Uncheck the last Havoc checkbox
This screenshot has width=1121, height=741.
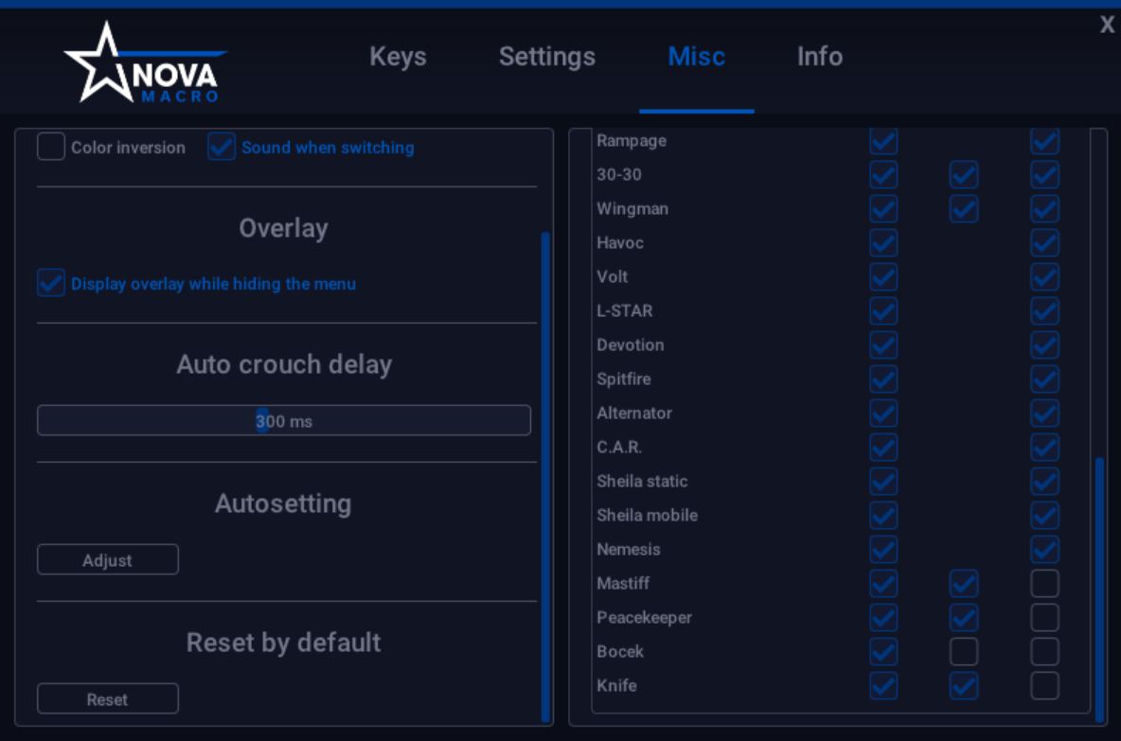coord(1044,243)
